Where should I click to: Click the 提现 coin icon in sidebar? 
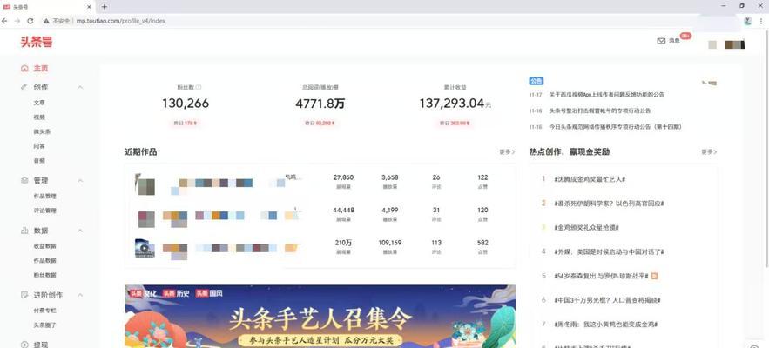click(x=24, y=344)
